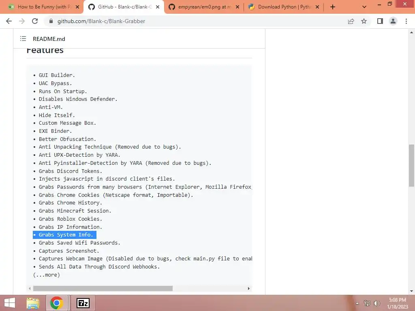Open Chrome three-dot menu
The height and width of the screenshot is (311, 415).
coord(406,21)
